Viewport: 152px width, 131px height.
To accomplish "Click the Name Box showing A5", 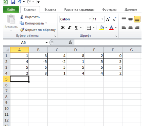I will click(x=24, y=43).
